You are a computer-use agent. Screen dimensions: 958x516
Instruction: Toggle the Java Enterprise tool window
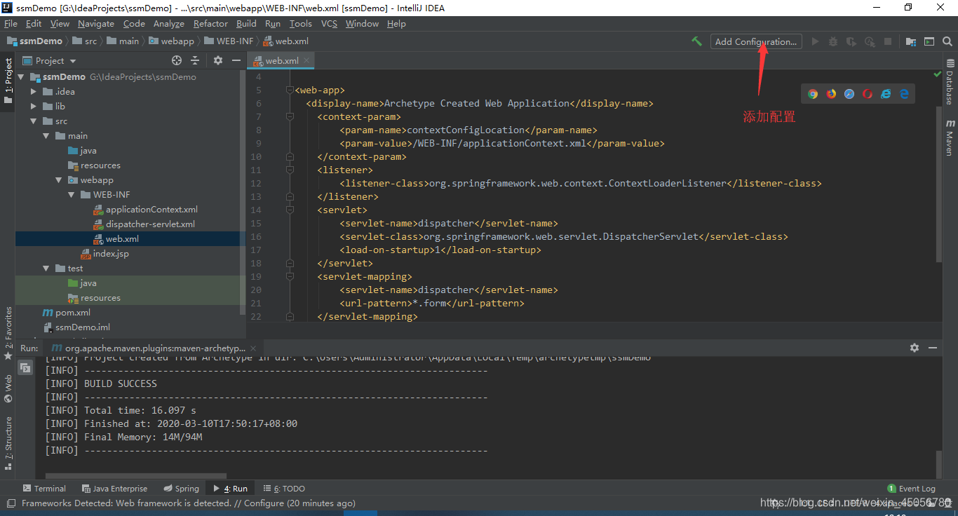(x=114, y=489)
